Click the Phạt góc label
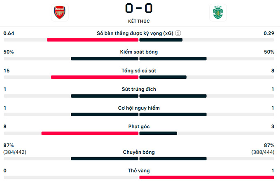The height and width of the screenshot is (183, 280). point(139,127)
